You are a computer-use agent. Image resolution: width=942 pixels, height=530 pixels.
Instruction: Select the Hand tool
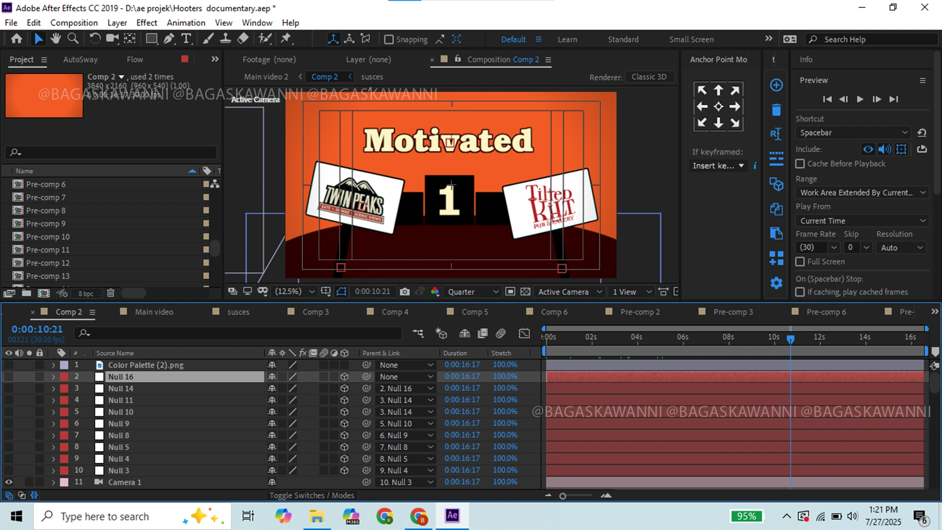(55, 39)
